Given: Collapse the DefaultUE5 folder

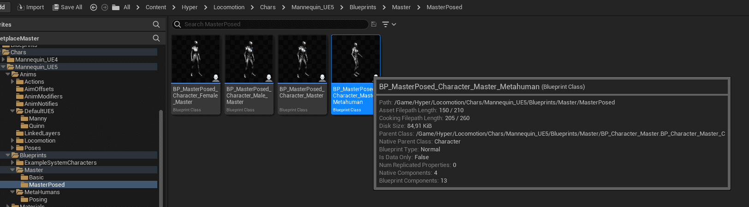Looking at the screenshot, I should [x=13, y=111].
